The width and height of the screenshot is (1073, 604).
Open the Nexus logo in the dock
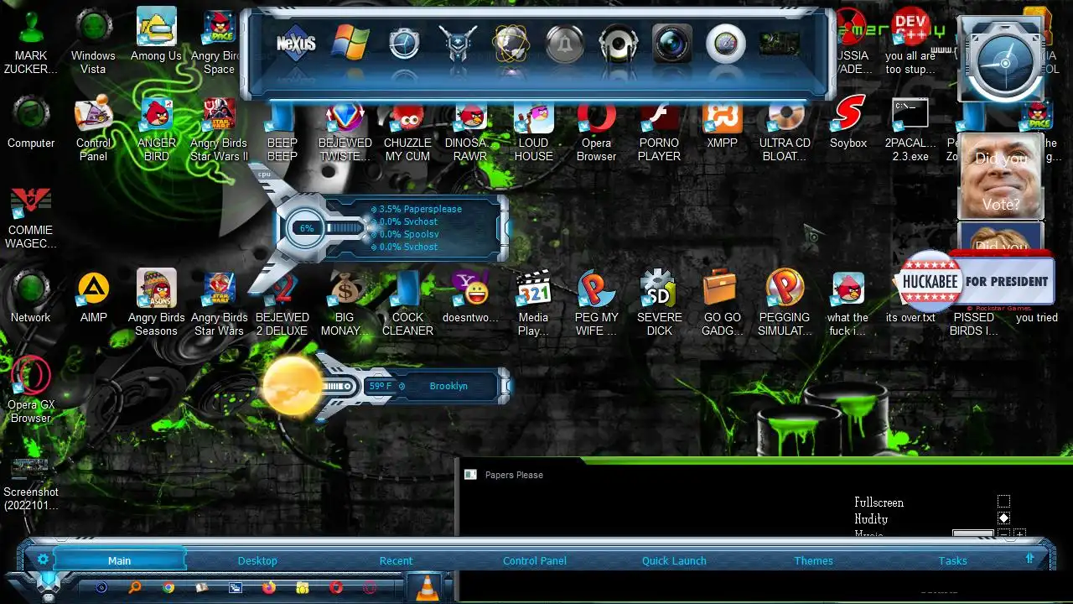(296, 42)
